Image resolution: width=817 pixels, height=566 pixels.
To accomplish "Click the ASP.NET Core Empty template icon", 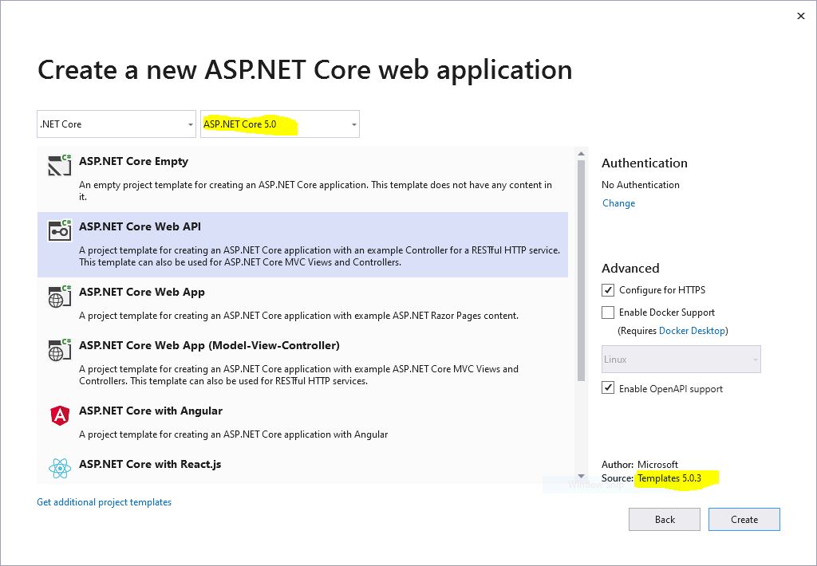I will coord(58,166).
